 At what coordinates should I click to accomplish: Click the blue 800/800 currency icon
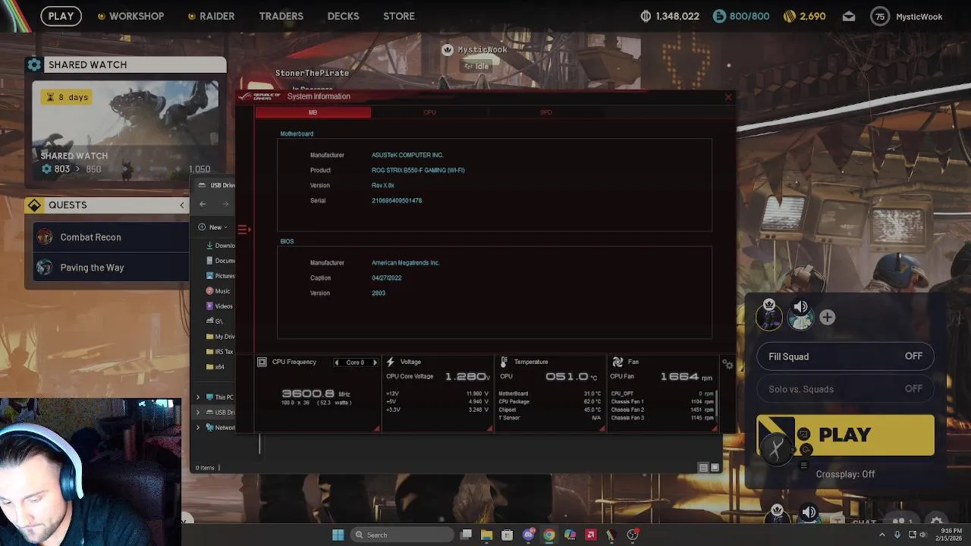tap(718, 16)
